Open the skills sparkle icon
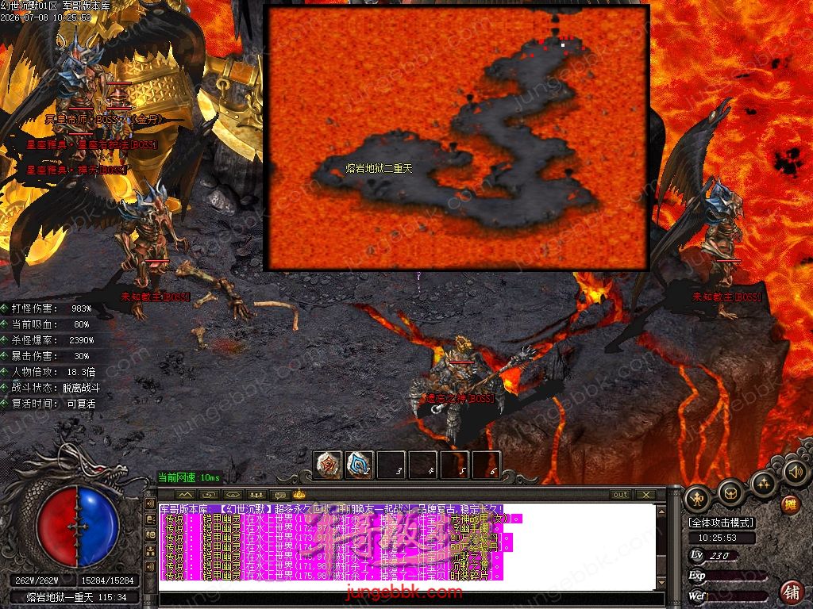813x609 pixels. 764,484
